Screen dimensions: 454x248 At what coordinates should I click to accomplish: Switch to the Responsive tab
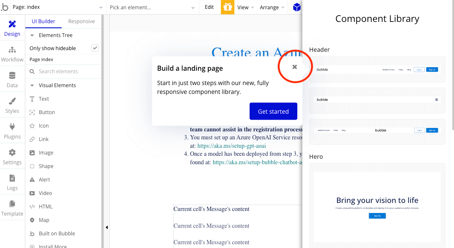(x=81, y=21)
